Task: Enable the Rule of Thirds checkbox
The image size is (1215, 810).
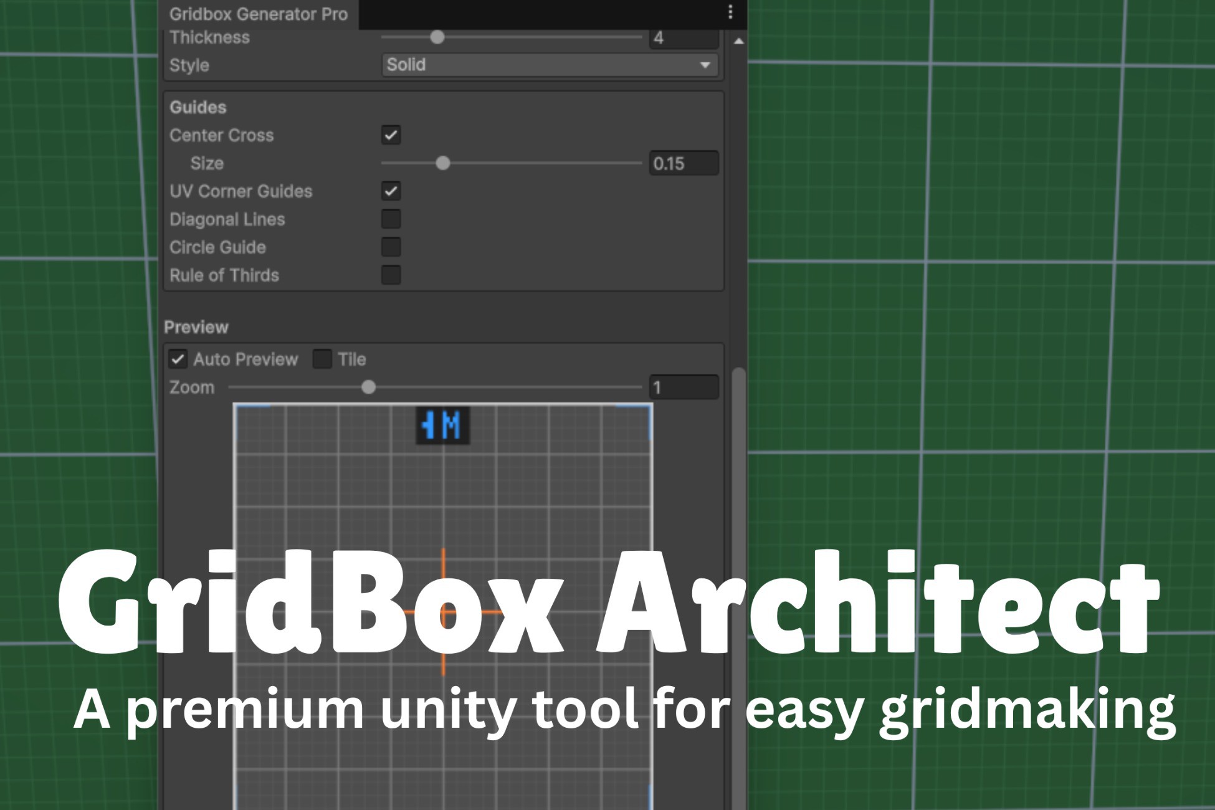Action: (x=391, y=275)
